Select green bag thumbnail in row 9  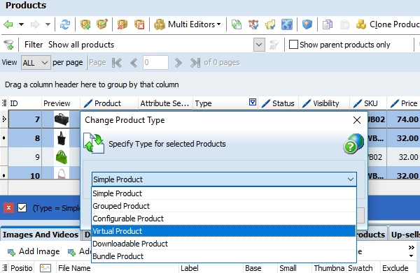click(x=62, y=157)
